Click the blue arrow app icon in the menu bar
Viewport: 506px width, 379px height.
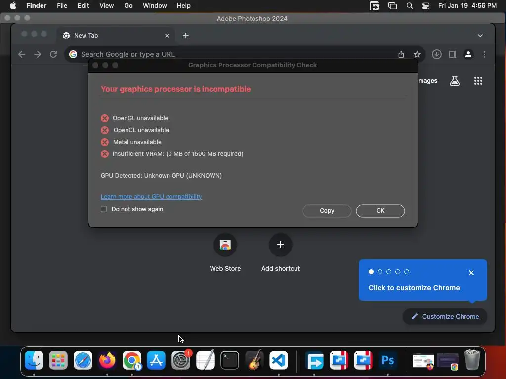(x=374, y=6)
